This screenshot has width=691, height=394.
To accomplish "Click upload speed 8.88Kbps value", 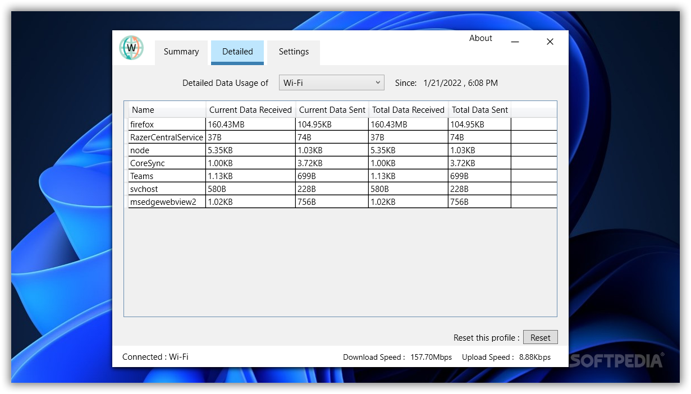I will [x=535, y=357].
